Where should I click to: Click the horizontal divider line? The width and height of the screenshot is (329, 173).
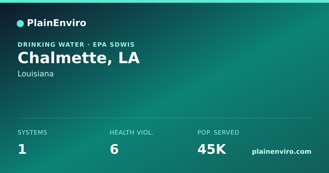click(x=164, y=118)
